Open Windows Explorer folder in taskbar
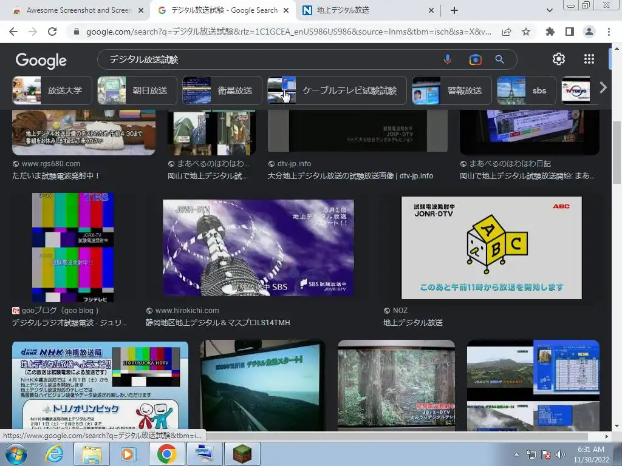The width and height of the screenshot is (622, 466). pos(92,454)
